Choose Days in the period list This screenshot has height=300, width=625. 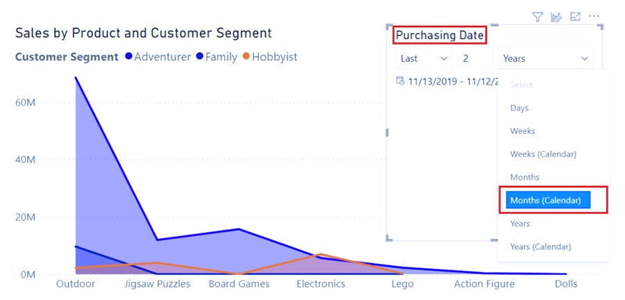[519, 108]
